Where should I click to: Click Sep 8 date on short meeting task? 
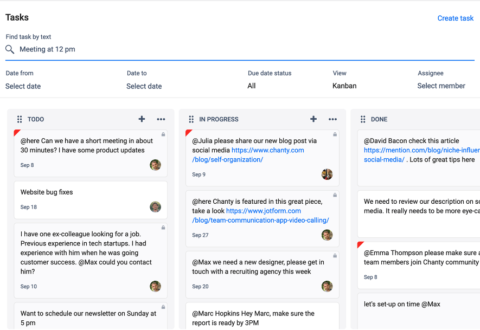click(x=27, y=165)
